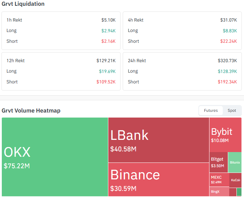Click the 4h Rekt label

(x=136, y=20)
